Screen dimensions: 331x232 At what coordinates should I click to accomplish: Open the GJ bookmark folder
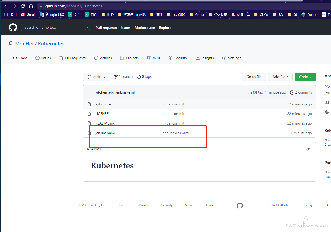tap(292, 14)
